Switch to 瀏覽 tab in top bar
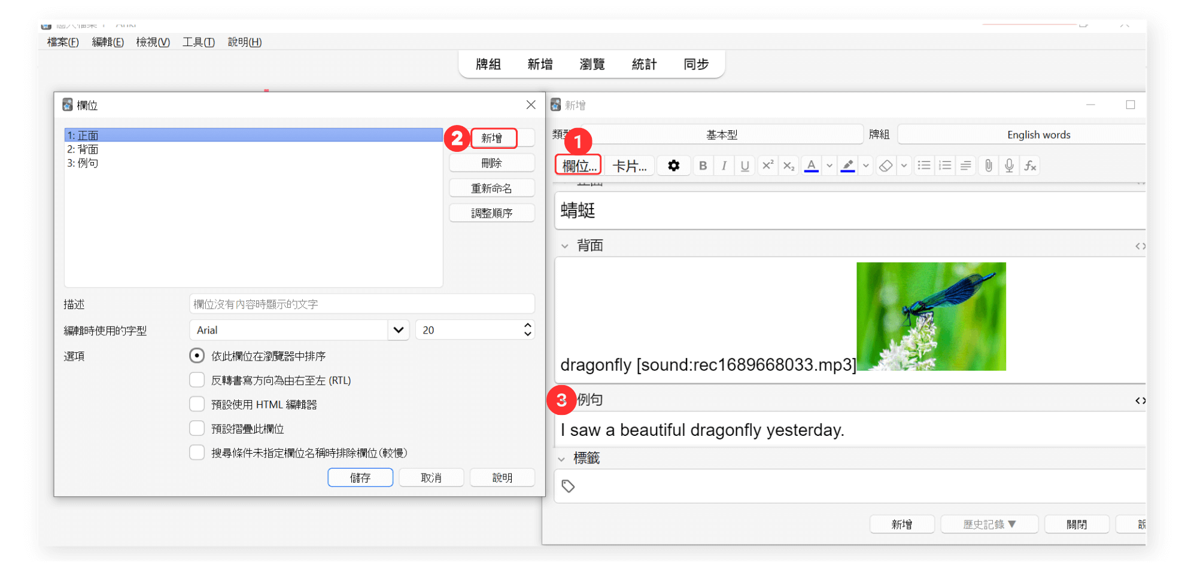The image size is (1185, 568). (592, 64)
